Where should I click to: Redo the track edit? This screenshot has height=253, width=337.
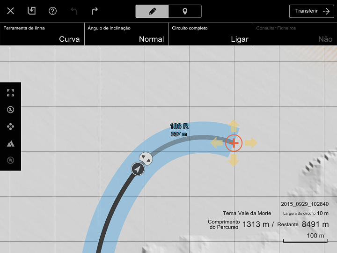point(95,11)
